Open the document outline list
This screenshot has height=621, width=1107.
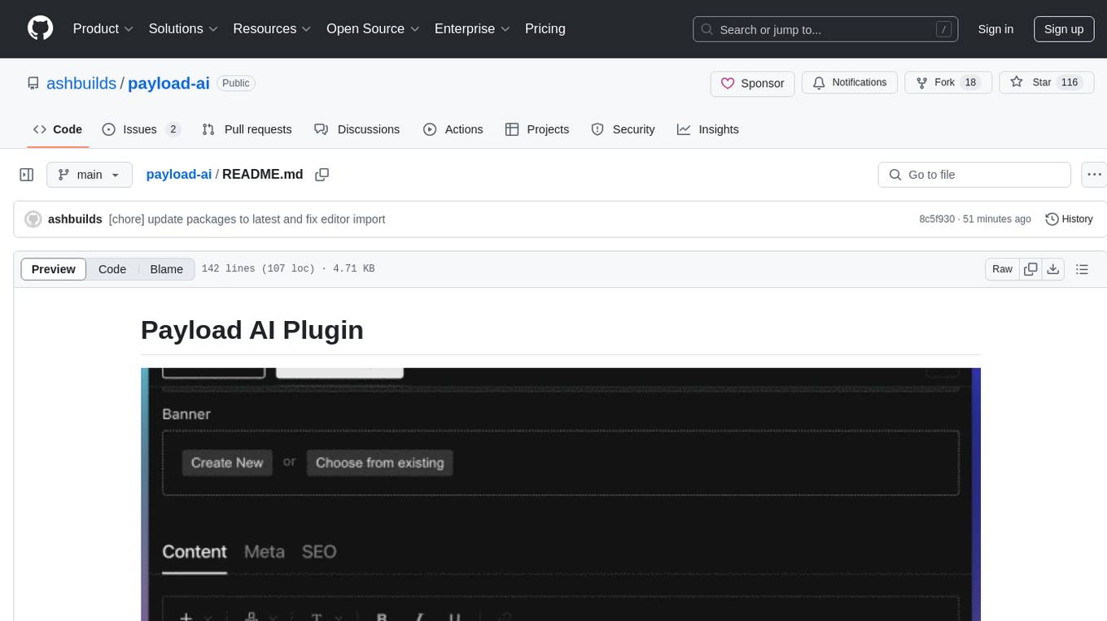click(x=1082, y=269)
